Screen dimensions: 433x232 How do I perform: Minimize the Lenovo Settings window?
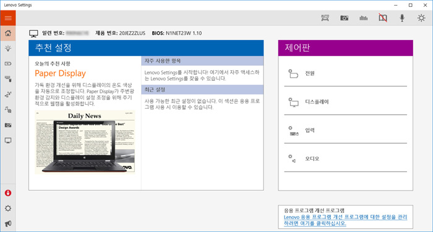tap(396, 5)
